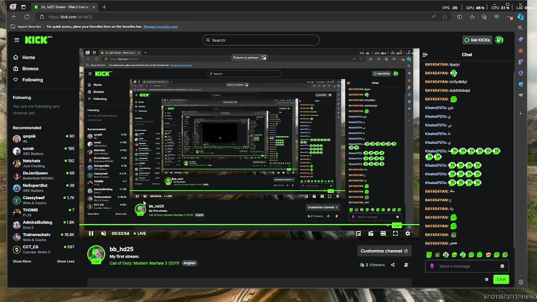
Task: Open recommended channel Trainwreckstv
Action: point(44,237)
